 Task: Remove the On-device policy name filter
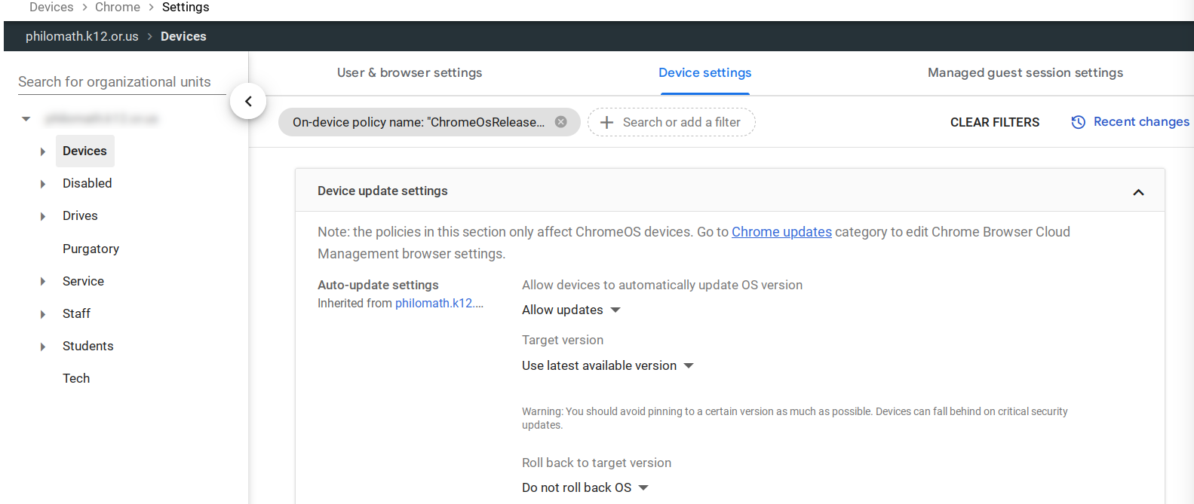click(561, 122)
